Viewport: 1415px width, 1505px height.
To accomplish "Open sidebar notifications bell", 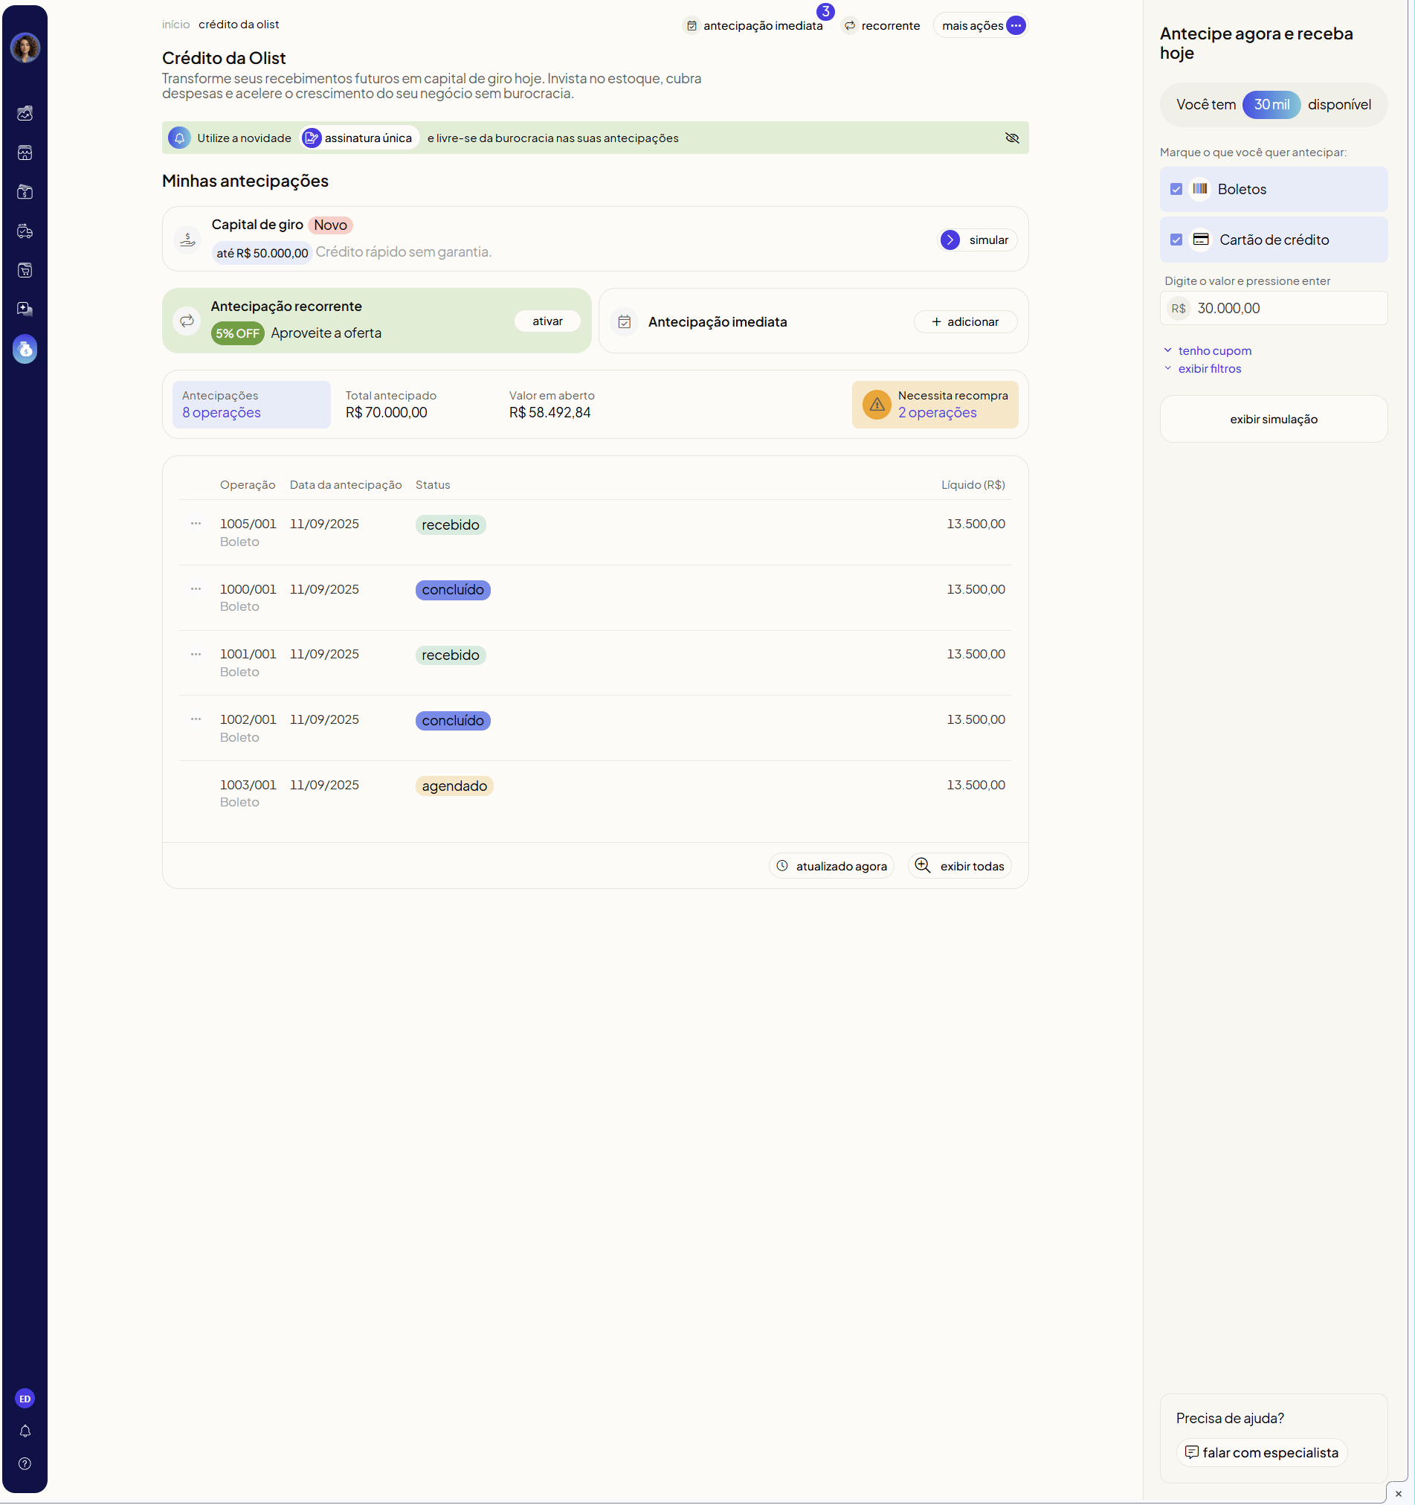I will [25, 1431].
